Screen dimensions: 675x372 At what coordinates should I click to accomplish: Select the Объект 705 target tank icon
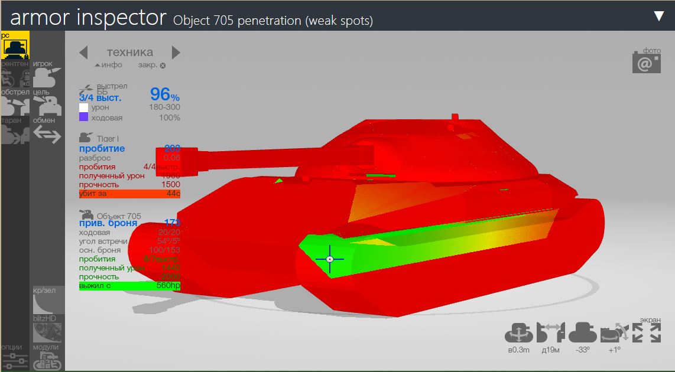click(x=86, y=214)
